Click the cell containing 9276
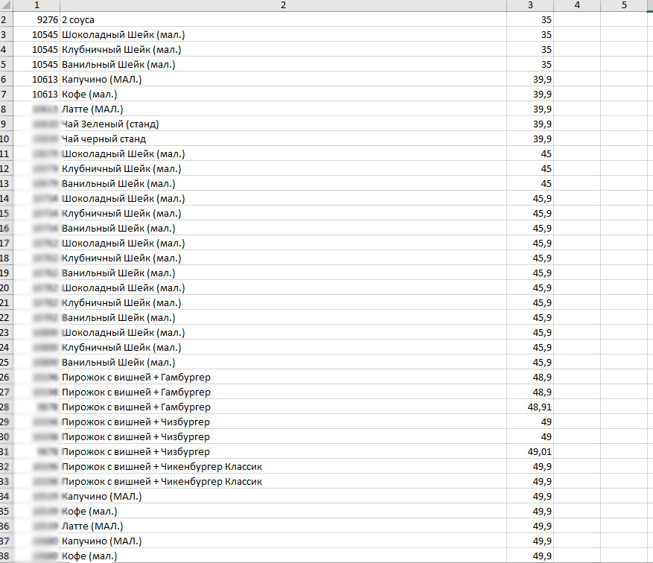This screenshot has height=563, width=653. [x=36, y=19]
